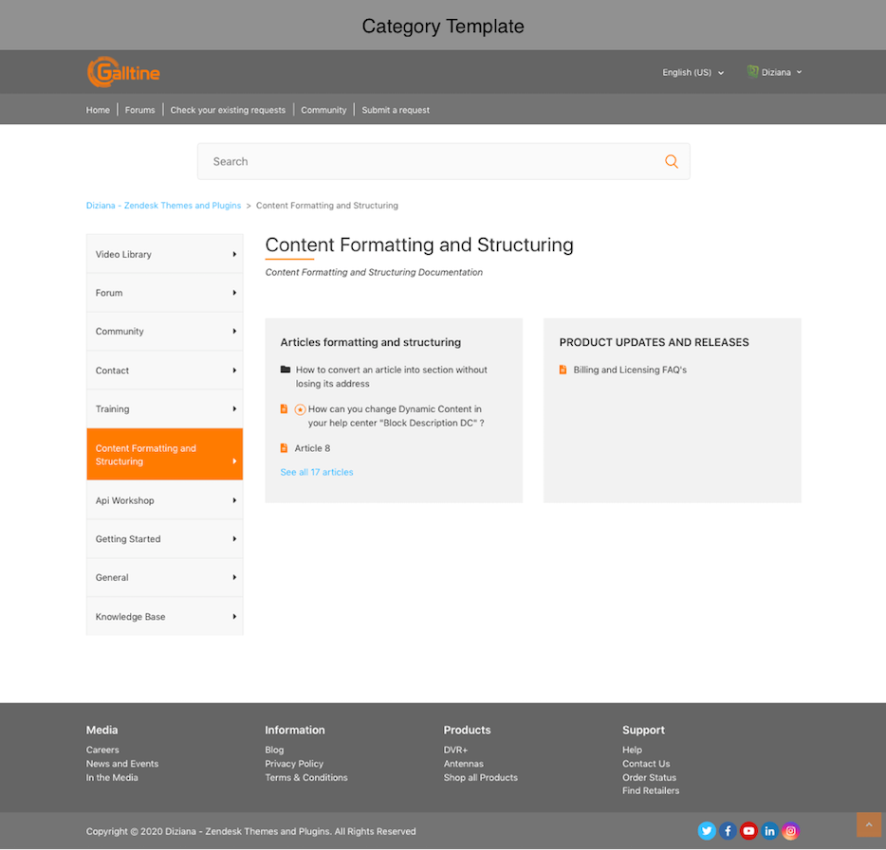886x850 pixels.
Task: Click In the Media footer link
Action: tap(112, 778)
